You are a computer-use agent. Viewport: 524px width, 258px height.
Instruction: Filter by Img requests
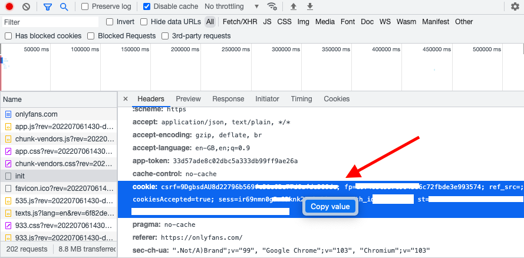click(x=303, y=22)
